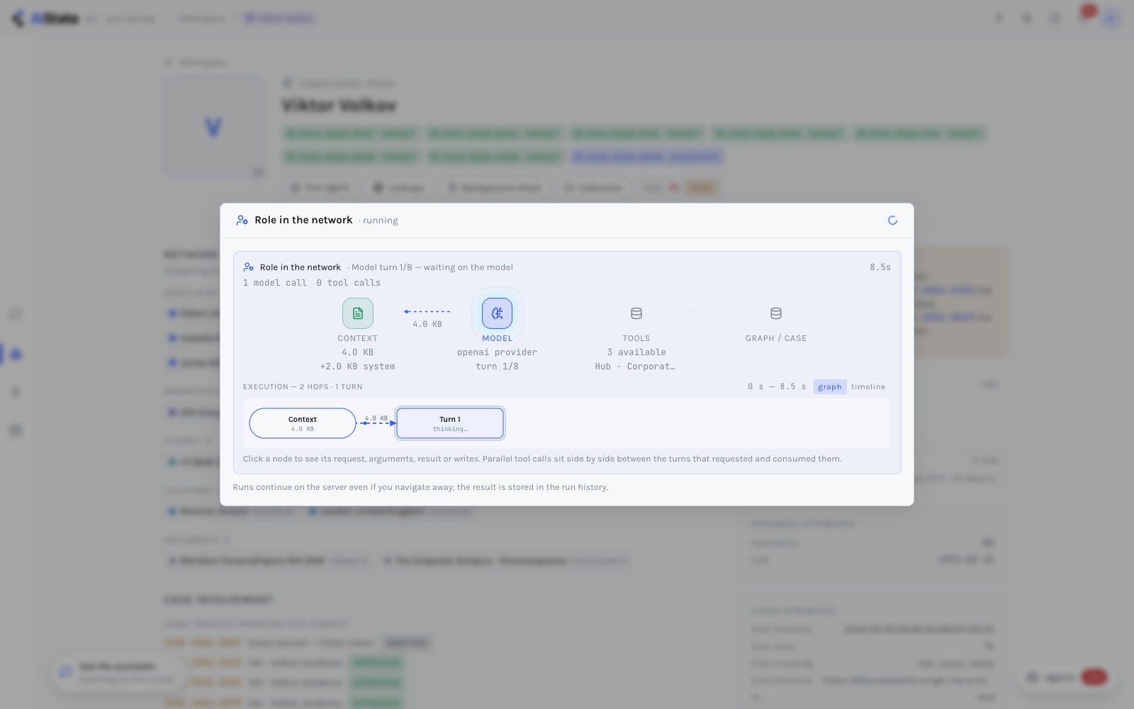Viewport: 1134px width, 709px height.
Task: Click the Agents button in the background page
Action: pos(1067,677)
